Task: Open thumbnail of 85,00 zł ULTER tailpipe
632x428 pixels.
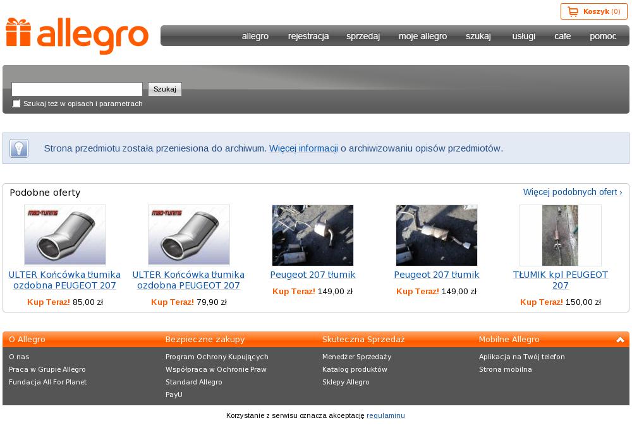Action: click(65, 235)
